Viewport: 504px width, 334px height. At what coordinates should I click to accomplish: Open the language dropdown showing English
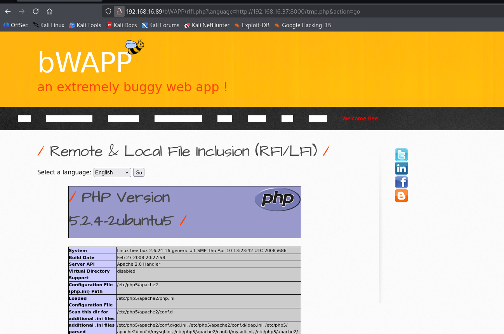click(x=112, y=172)
